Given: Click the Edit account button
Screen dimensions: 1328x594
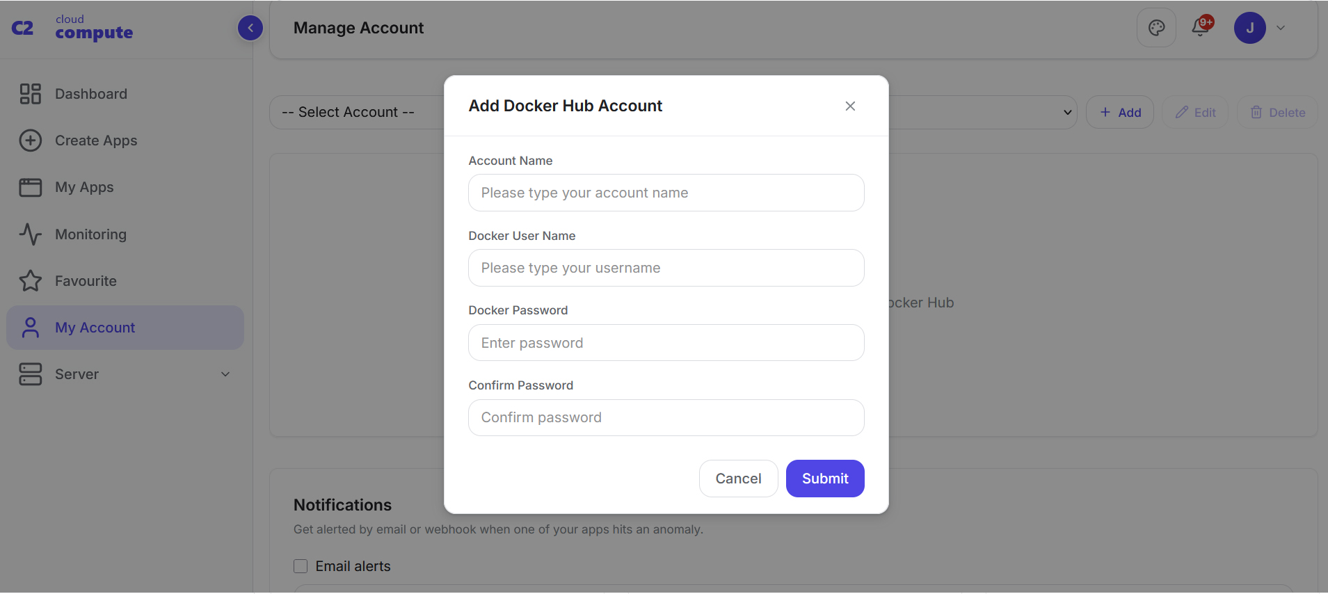Looking at the screenshot, I should tap(1195, 112).
